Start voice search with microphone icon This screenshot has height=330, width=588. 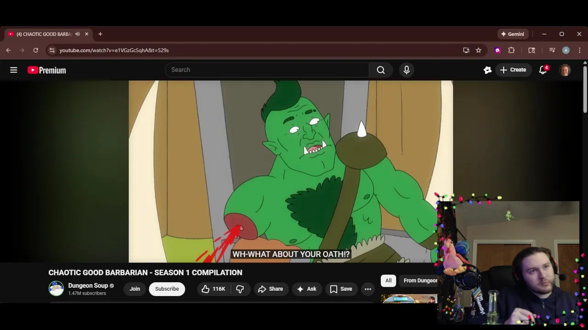pos(407,70)
